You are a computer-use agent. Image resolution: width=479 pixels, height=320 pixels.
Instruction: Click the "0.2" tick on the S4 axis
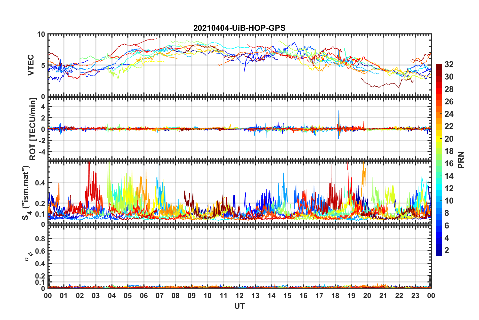[40, 204]
